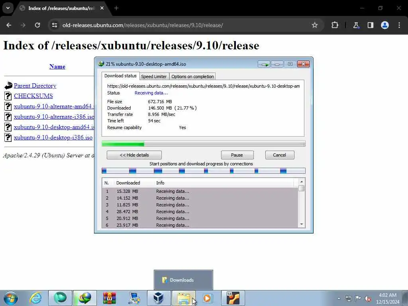Launch Internet Explorer from taskbar
Image resolution: width=408 pixels, height=306 pixels.
coord(35,298)
